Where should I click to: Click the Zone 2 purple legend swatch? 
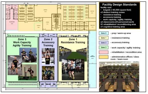point(104,43)
